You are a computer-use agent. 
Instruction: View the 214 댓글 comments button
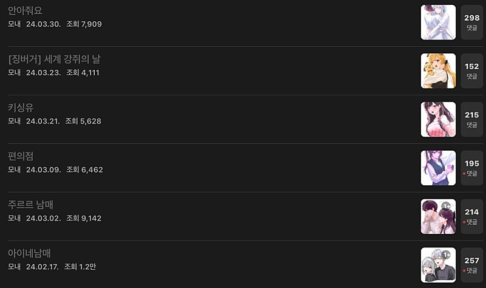pos(472,217)
